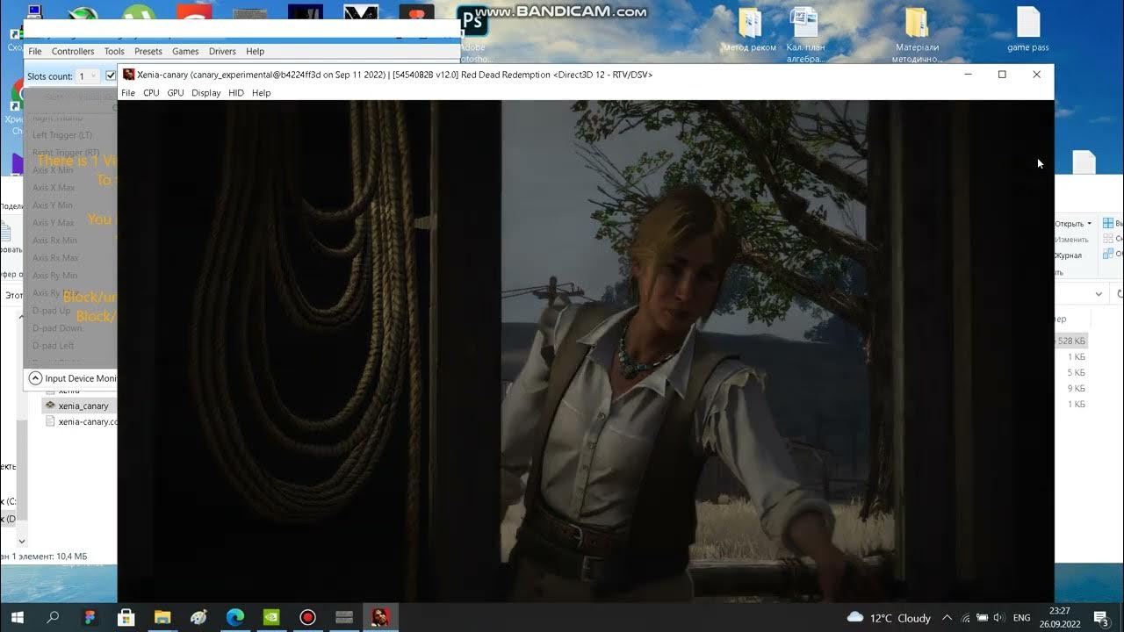Collapse the Input Device Monitor section
1124x632 pixels.
pos(35,378)
